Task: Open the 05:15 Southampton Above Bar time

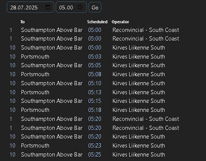Action: coord(95,101)
